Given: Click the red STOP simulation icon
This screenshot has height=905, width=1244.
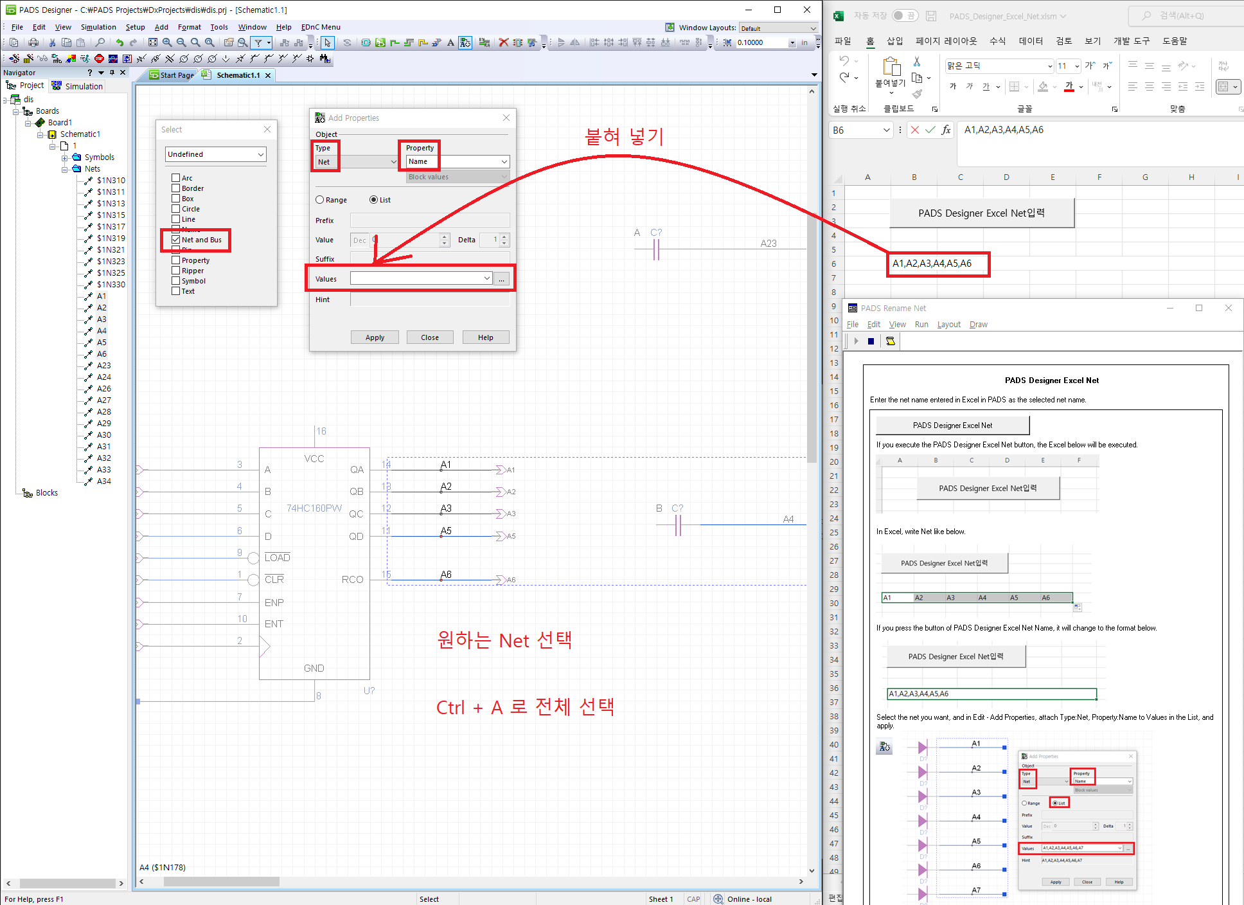Looking at the screenshot, I should (99, 58).
